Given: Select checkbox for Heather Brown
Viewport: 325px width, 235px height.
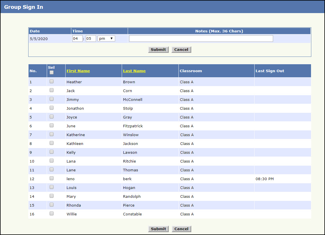Looking at the screenshot, I should [x=52, y=81].
